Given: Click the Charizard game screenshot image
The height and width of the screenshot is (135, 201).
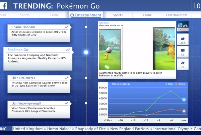Looking at the screenshot, I should (x=164, y=49).
